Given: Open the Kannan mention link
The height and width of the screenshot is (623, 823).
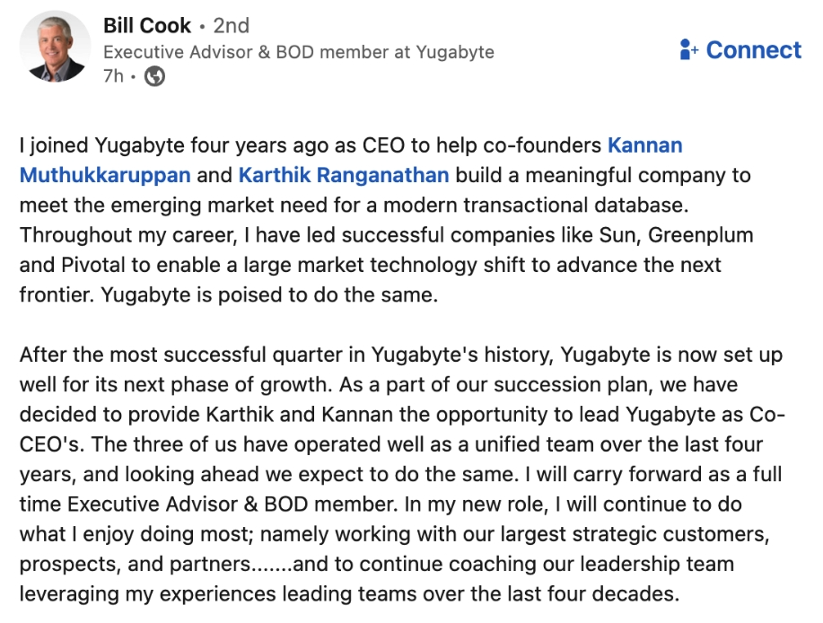Looking at the screenshot, I should click(x=644, y=145).
